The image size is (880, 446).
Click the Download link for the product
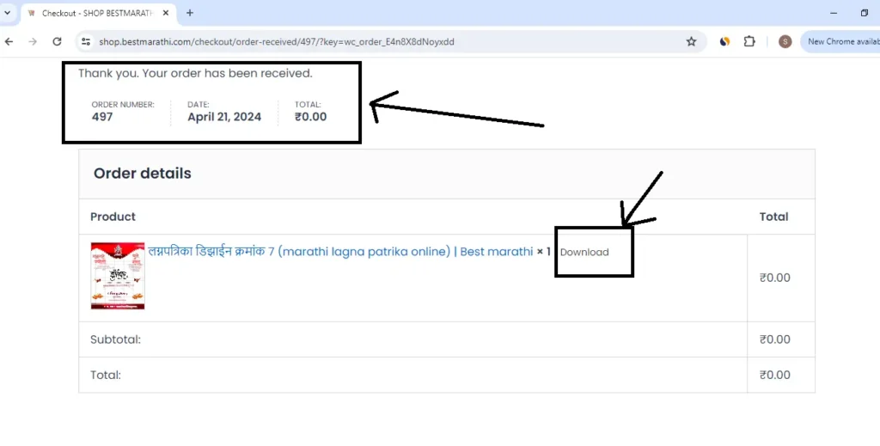[x=584, y=253]
